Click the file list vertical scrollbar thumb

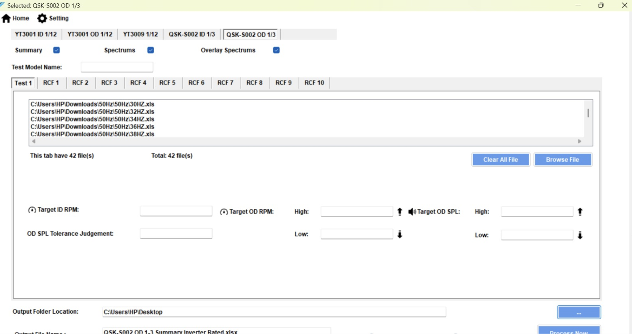[x=588, y=113]
